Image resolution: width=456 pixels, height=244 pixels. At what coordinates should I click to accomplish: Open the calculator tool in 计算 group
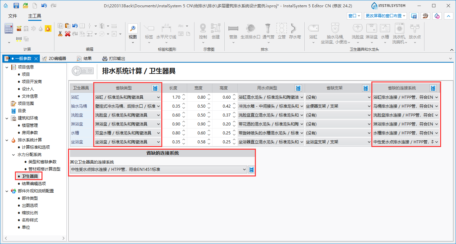pyautogui.click(x=9, y=28)
